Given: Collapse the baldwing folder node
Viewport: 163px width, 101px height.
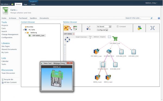Looking at the screenshot, I should [25, 33].
